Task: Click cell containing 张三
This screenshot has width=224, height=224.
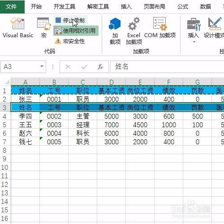Action: pos(26,99)
